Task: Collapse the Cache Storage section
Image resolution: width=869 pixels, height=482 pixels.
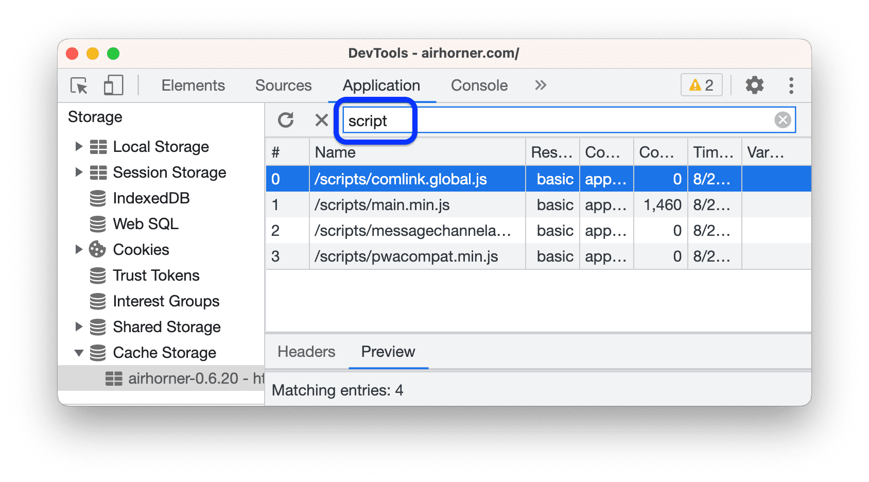Action: pyautogui.click(x=79, y=352)
